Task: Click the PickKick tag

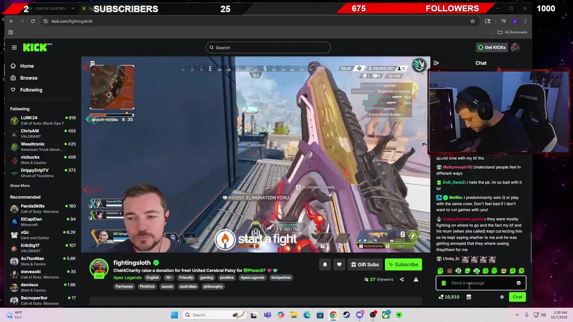Action: (147, 287)
